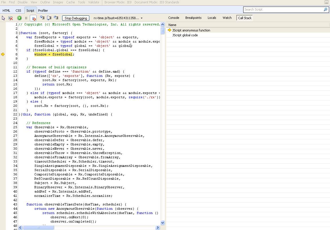Select the Script tab
This screenshot has height=230, width=330.
click(30, 11)
